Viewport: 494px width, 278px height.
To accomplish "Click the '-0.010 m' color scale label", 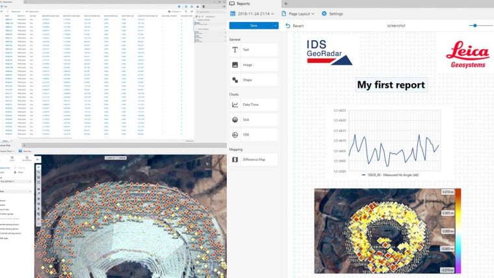I will [447, 270].
